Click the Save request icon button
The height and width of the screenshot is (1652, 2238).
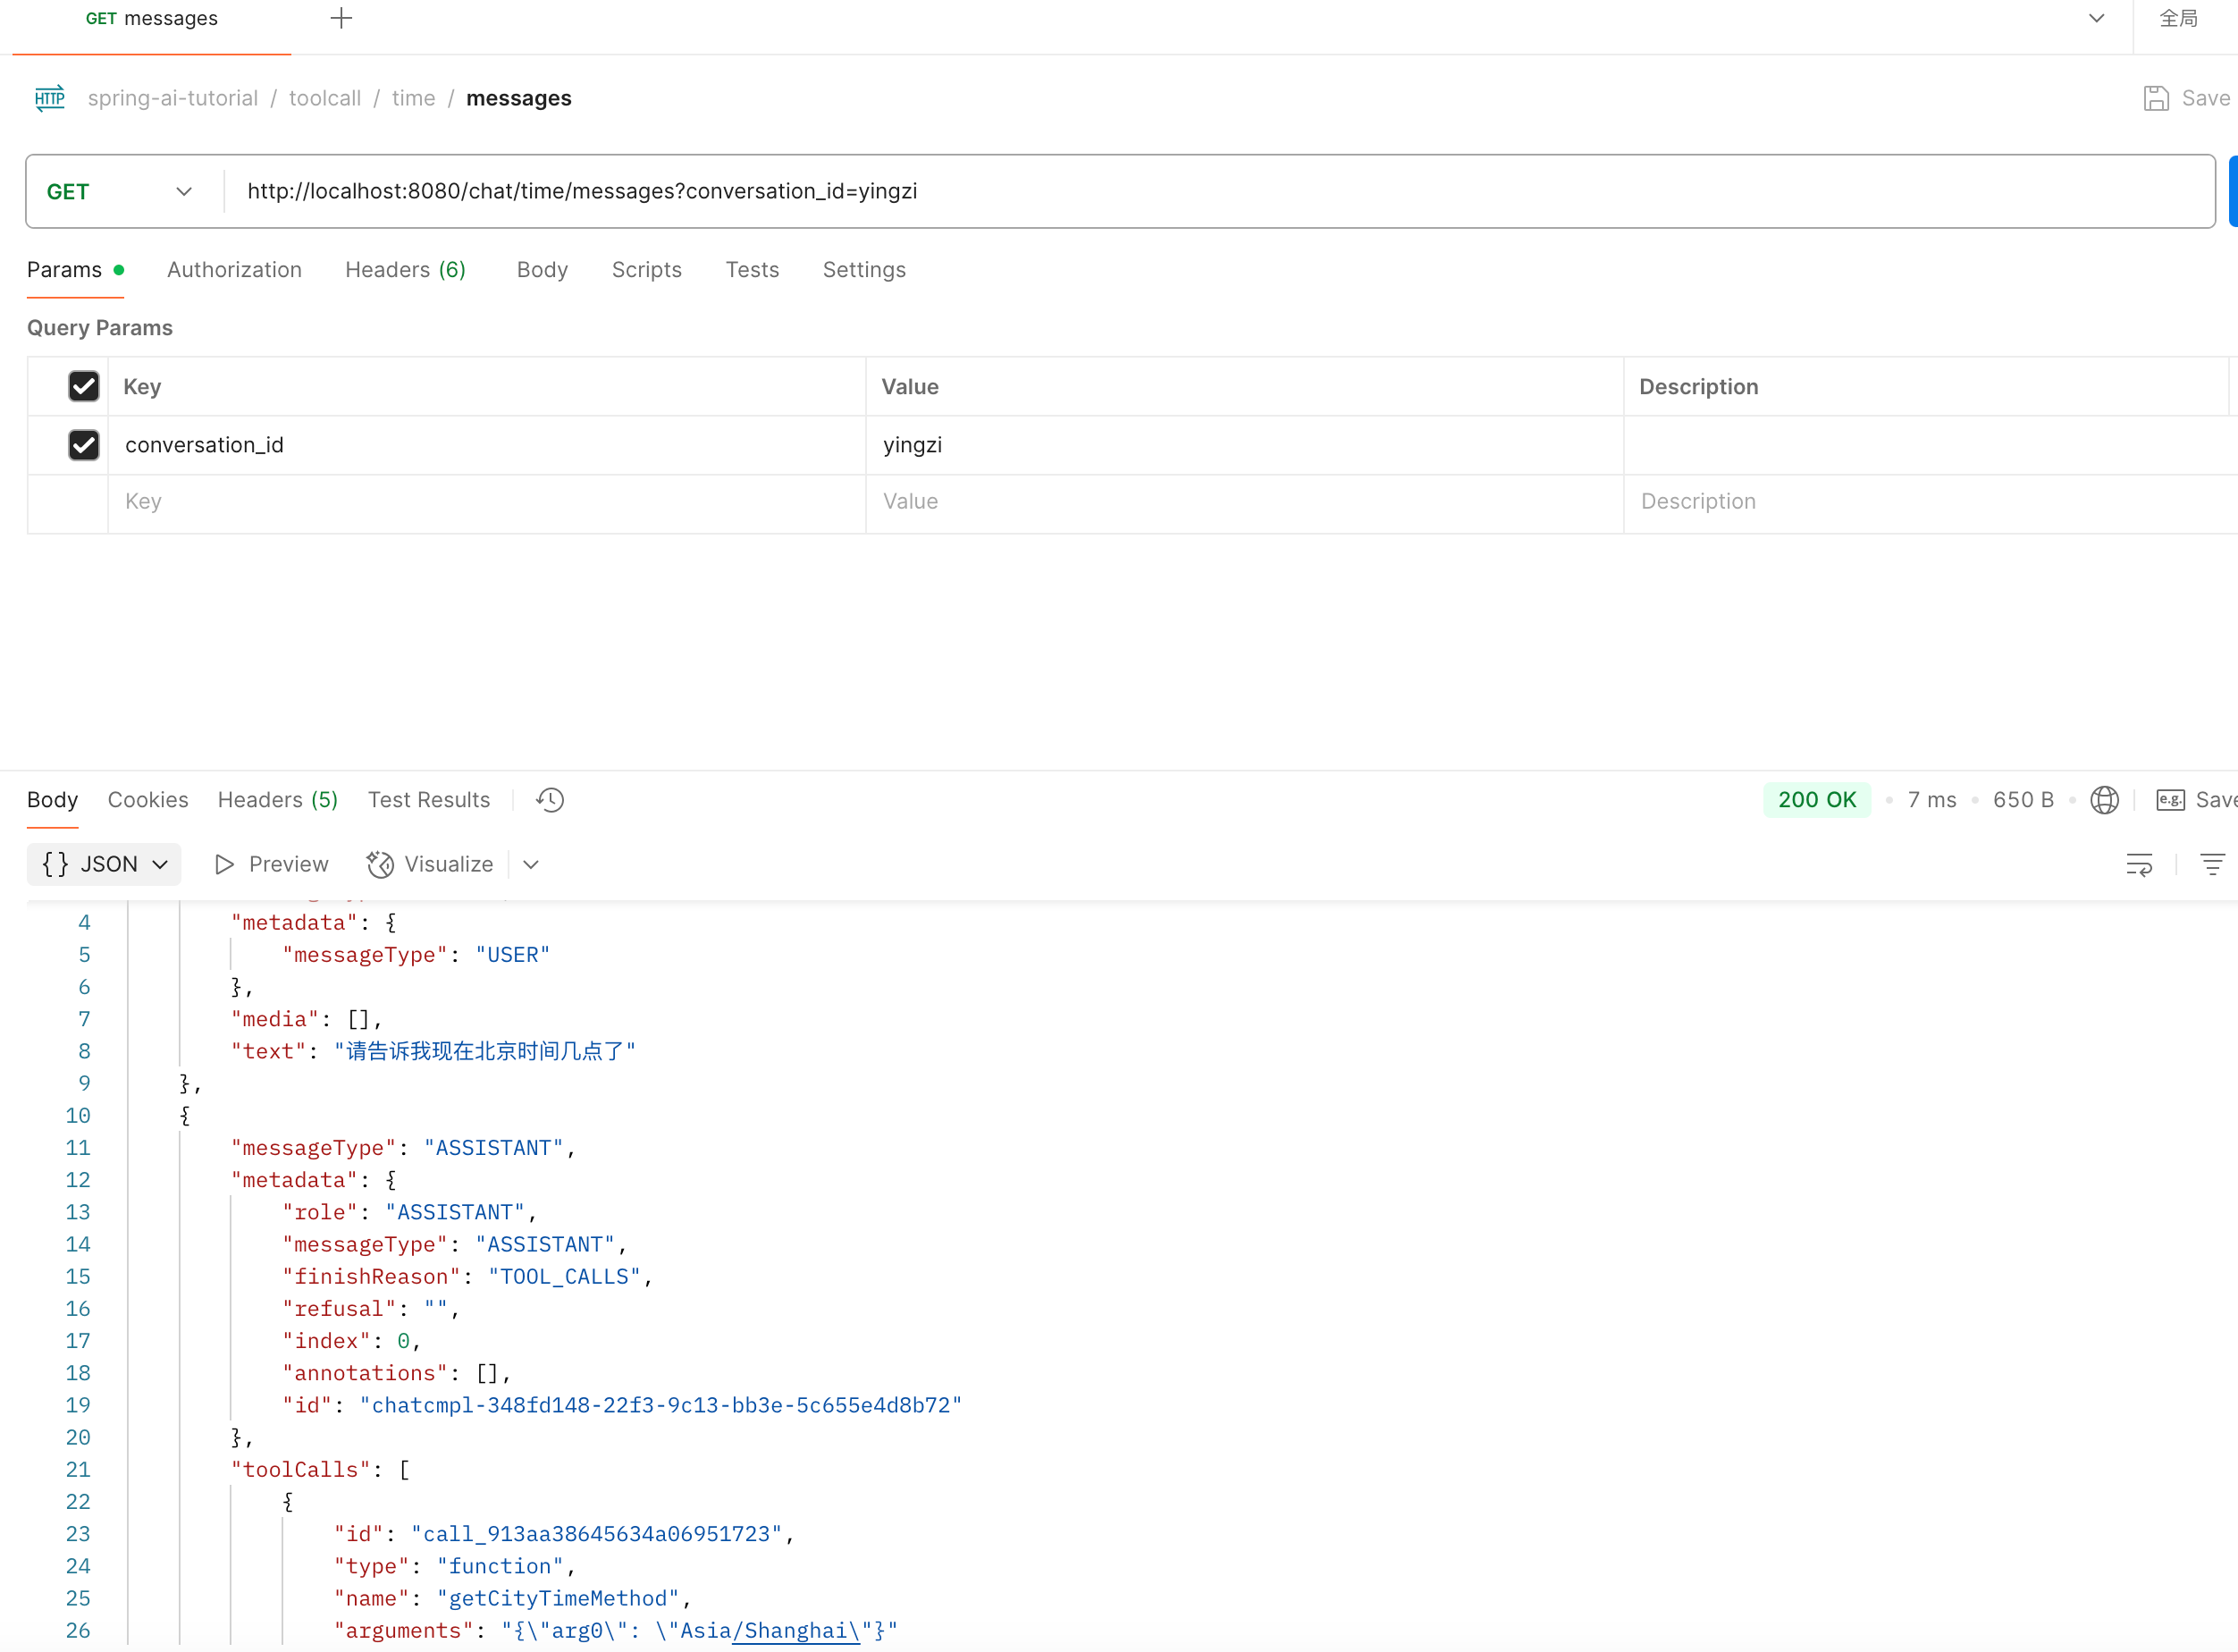click(x=2156, y=98)
